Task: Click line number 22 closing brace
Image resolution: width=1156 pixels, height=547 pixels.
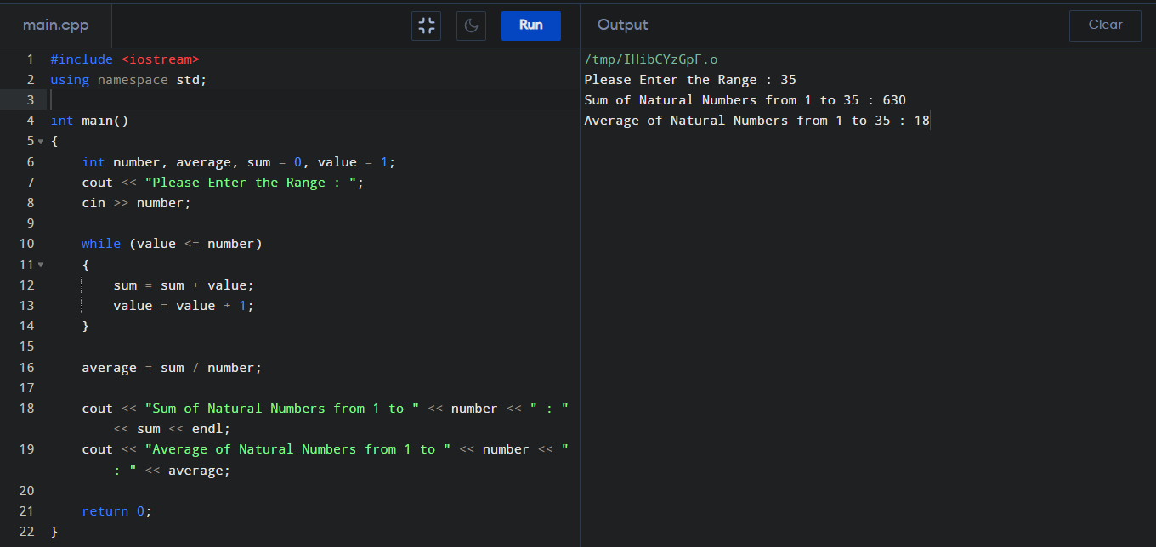Action: pos(26,532)
